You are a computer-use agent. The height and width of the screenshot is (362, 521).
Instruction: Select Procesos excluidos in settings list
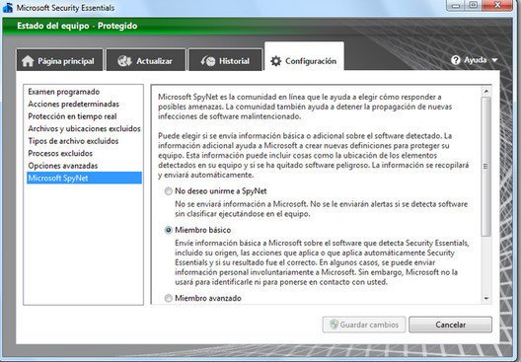click(x=84, y=153)
